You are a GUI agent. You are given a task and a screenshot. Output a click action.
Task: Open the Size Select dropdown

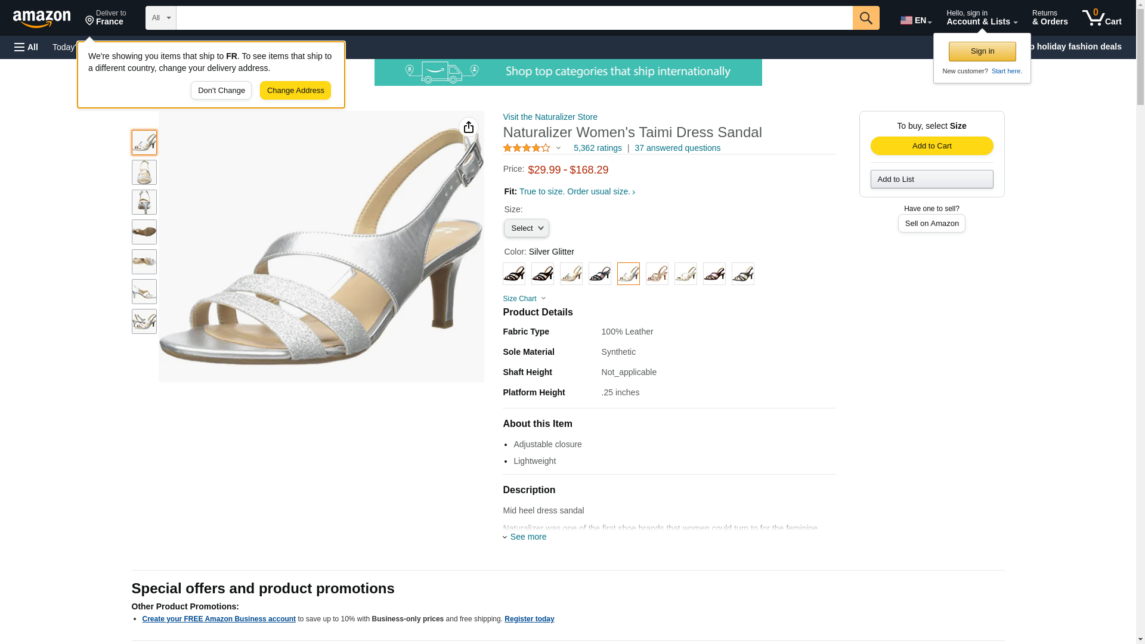(526, 228)
